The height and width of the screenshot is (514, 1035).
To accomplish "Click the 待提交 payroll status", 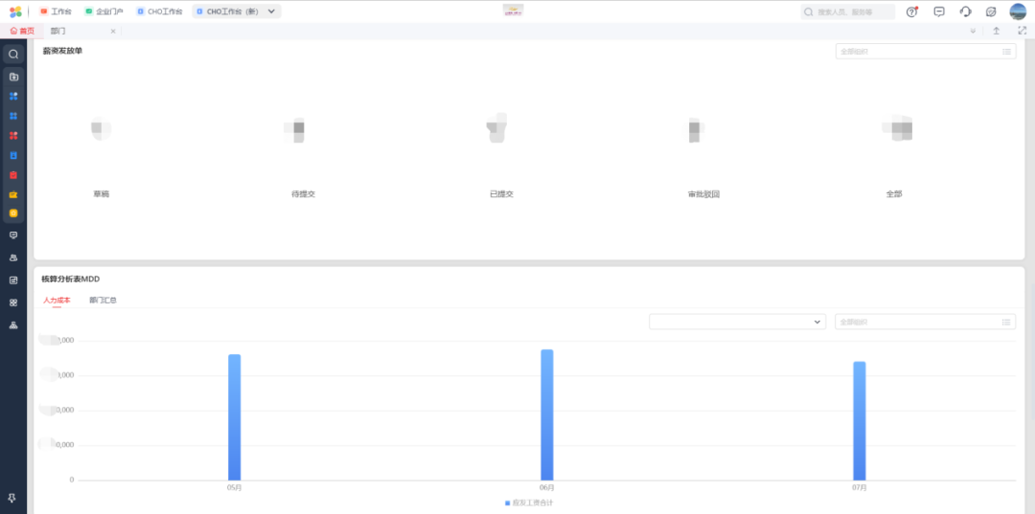I will (303, 194).
